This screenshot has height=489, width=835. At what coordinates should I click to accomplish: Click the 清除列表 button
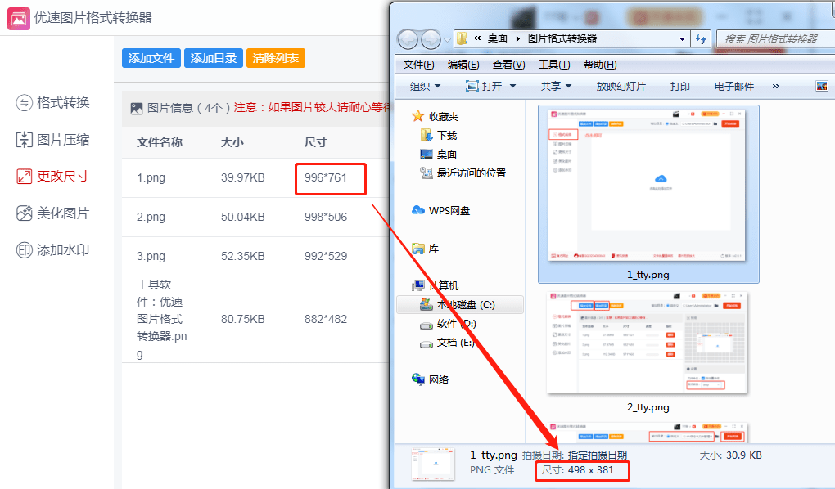(276, 58)
